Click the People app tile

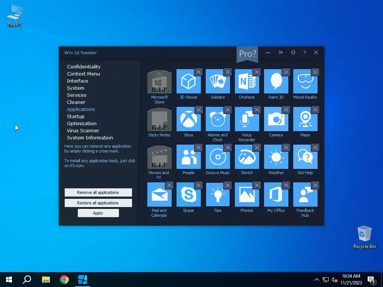[189, 157]
